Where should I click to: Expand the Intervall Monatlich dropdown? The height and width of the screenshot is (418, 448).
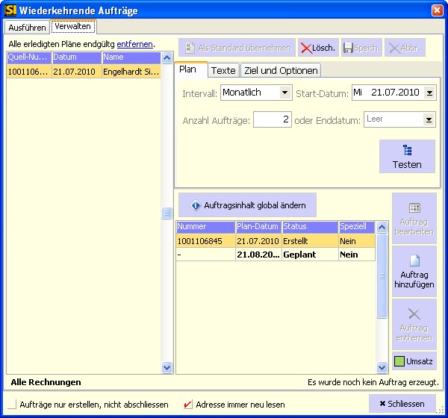coord(285,93)
